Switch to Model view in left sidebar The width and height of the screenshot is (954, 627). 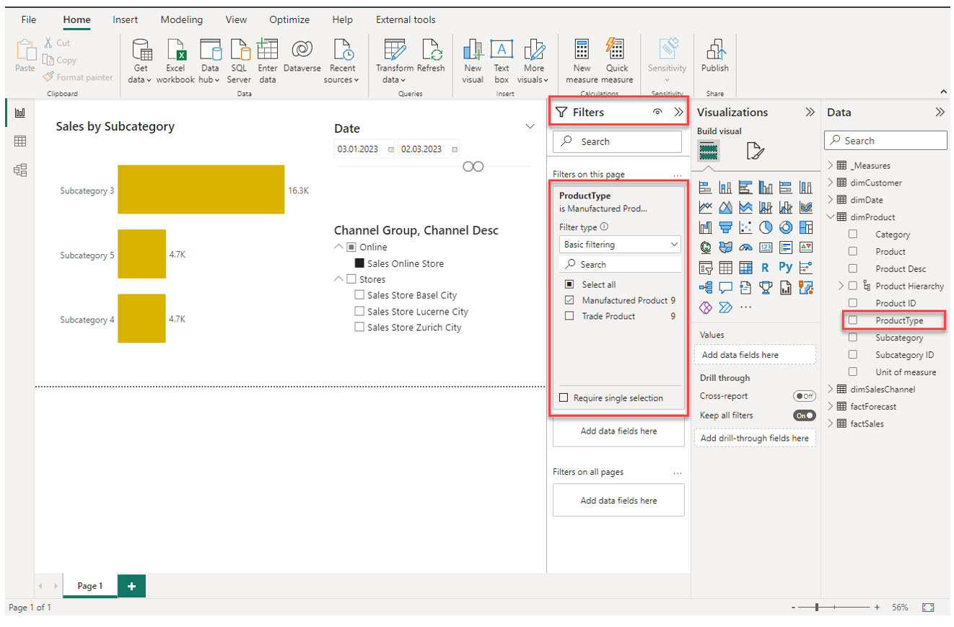(x=19, y=170)
